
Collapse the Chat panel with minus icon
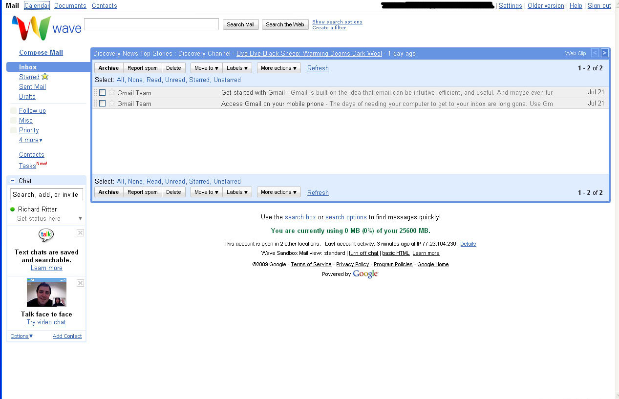pos(13,181)
